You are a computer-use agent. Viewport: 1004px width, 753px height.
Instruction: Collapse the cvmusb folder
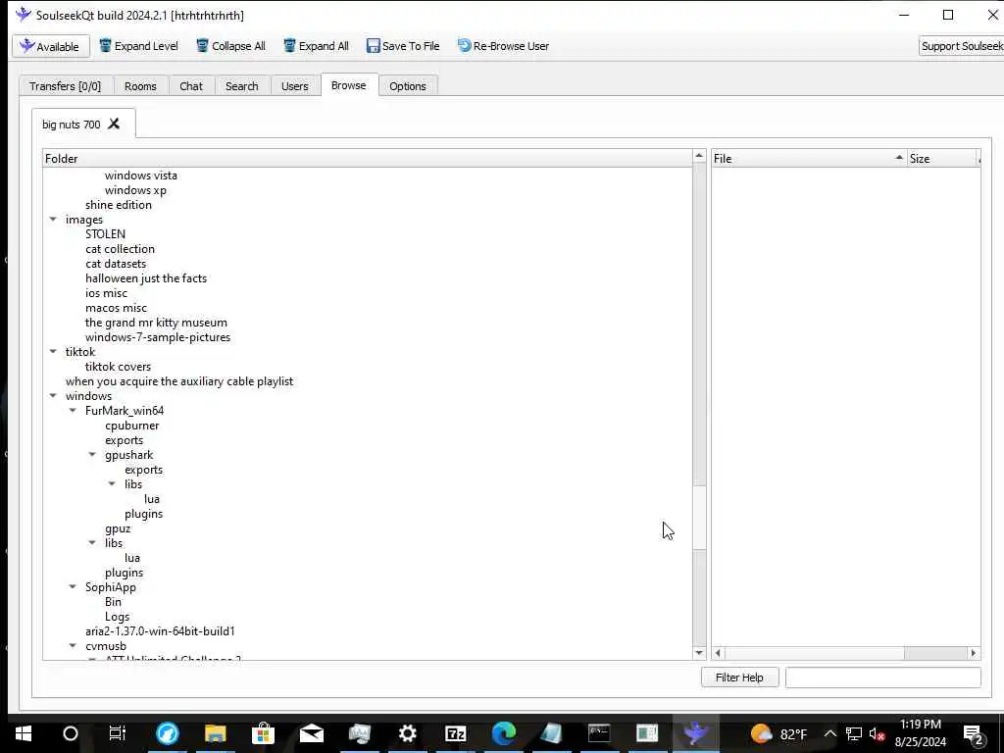[73, 646]
